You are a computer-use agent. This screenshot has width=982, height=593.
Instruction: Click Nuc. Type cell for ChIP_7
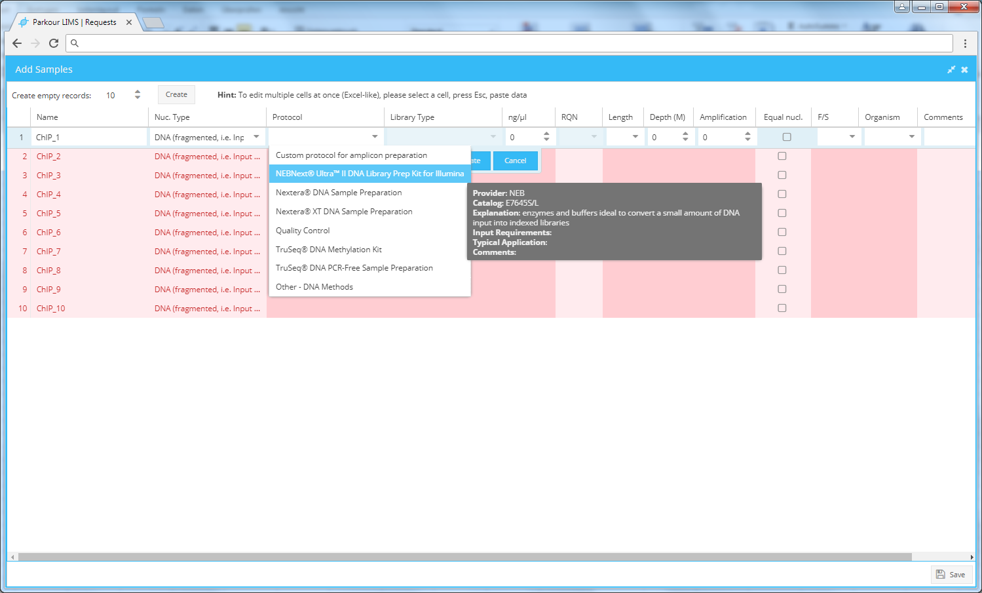[208, 251]
